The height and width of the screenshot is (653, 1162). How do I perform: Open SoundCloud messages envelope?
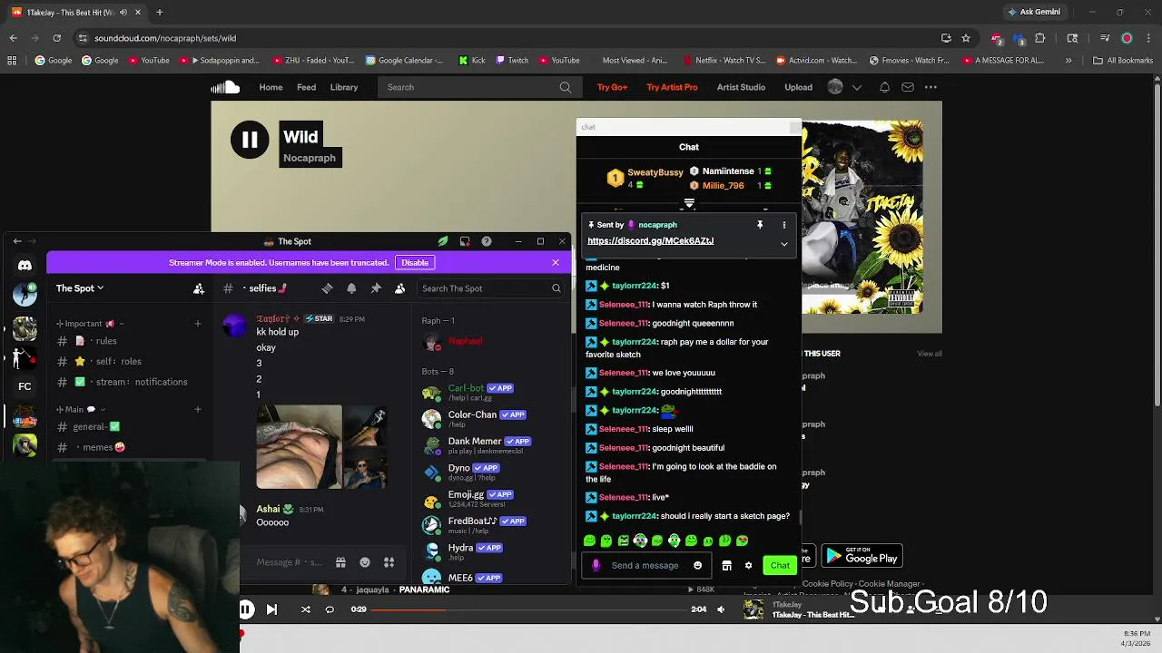pos(908,87)
